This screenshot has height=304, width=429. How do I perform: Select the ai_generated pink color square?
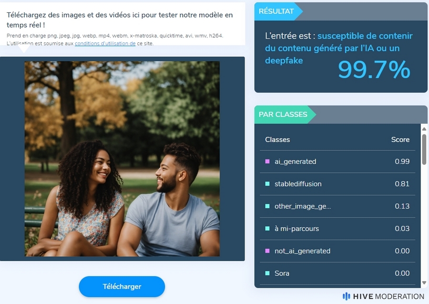coord(267,162)
